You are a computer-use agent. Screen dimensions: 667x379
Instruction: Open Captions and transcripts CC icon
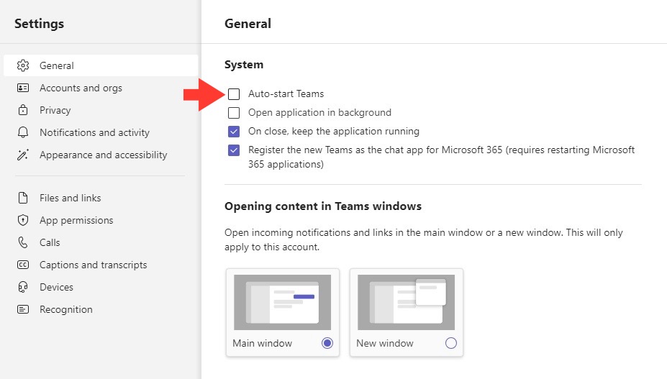(x=23, y=265)
